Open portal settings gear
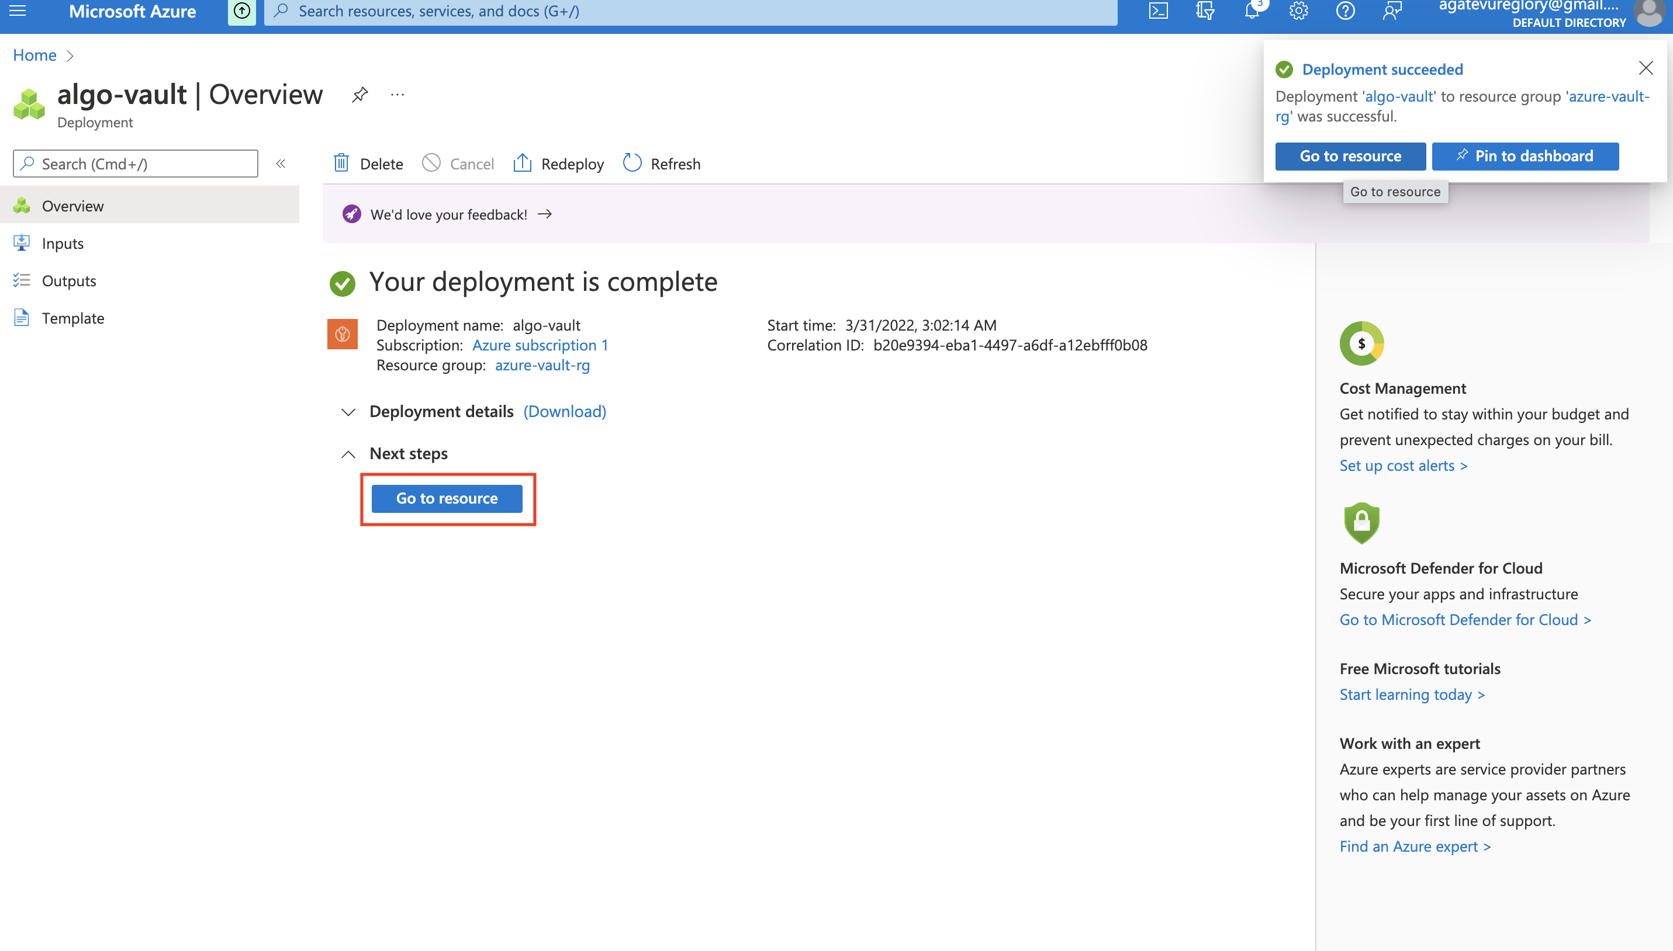This screenshot has width=1673, height=951. [x=1298, y=11]
